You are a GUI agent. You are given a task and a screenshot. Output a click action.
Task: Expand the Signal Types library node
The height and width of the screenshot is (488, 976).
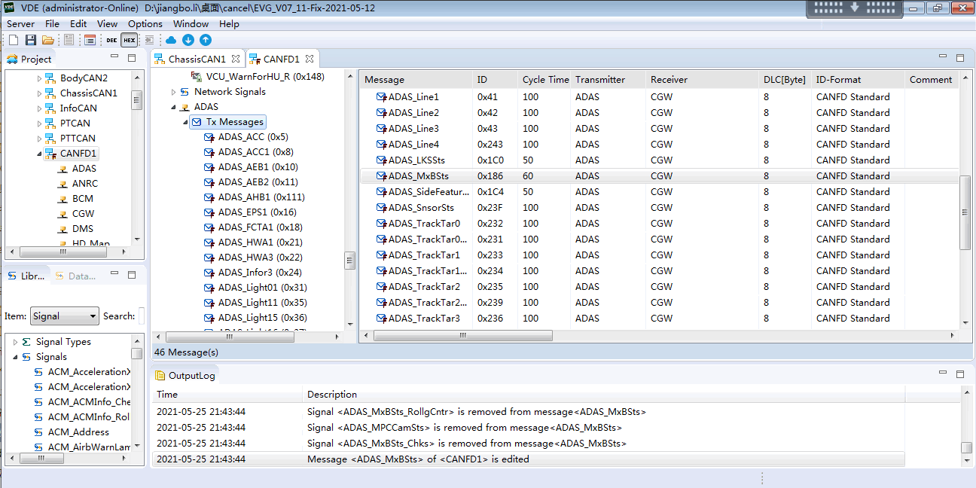(16, 342)
